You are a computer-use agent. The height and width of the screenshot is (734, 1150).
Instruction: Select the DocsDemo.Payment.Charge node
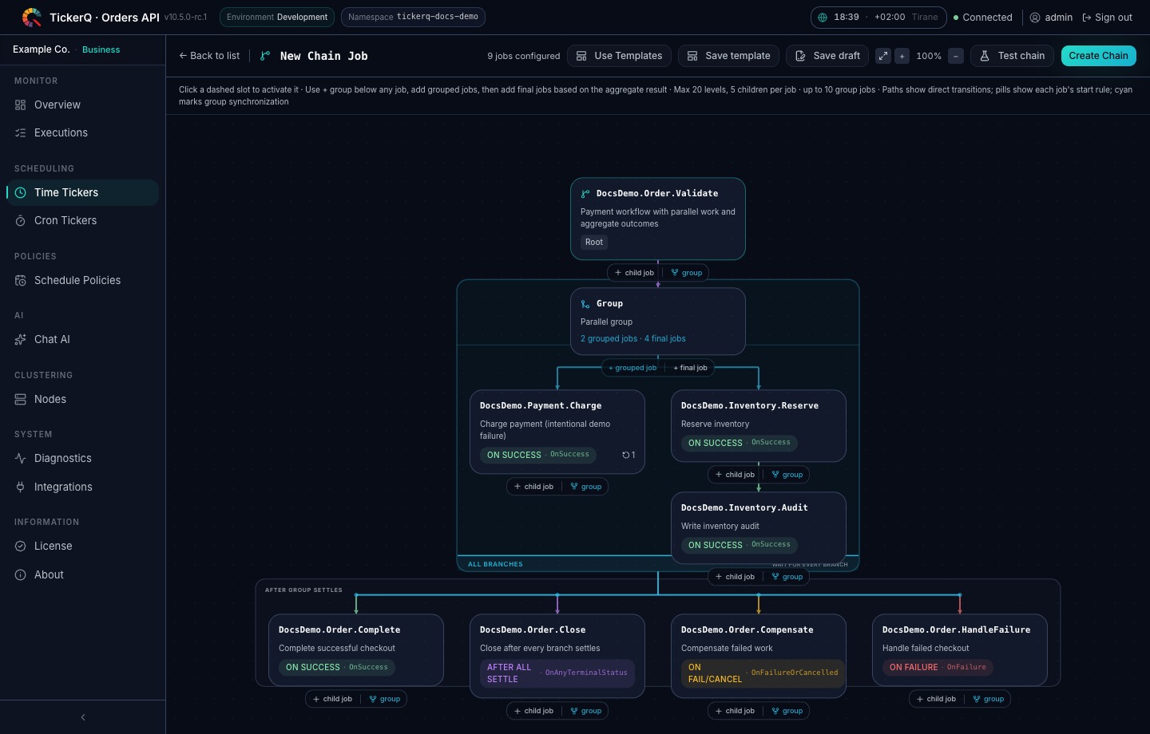pyautogui.click(x=557, y=432)
